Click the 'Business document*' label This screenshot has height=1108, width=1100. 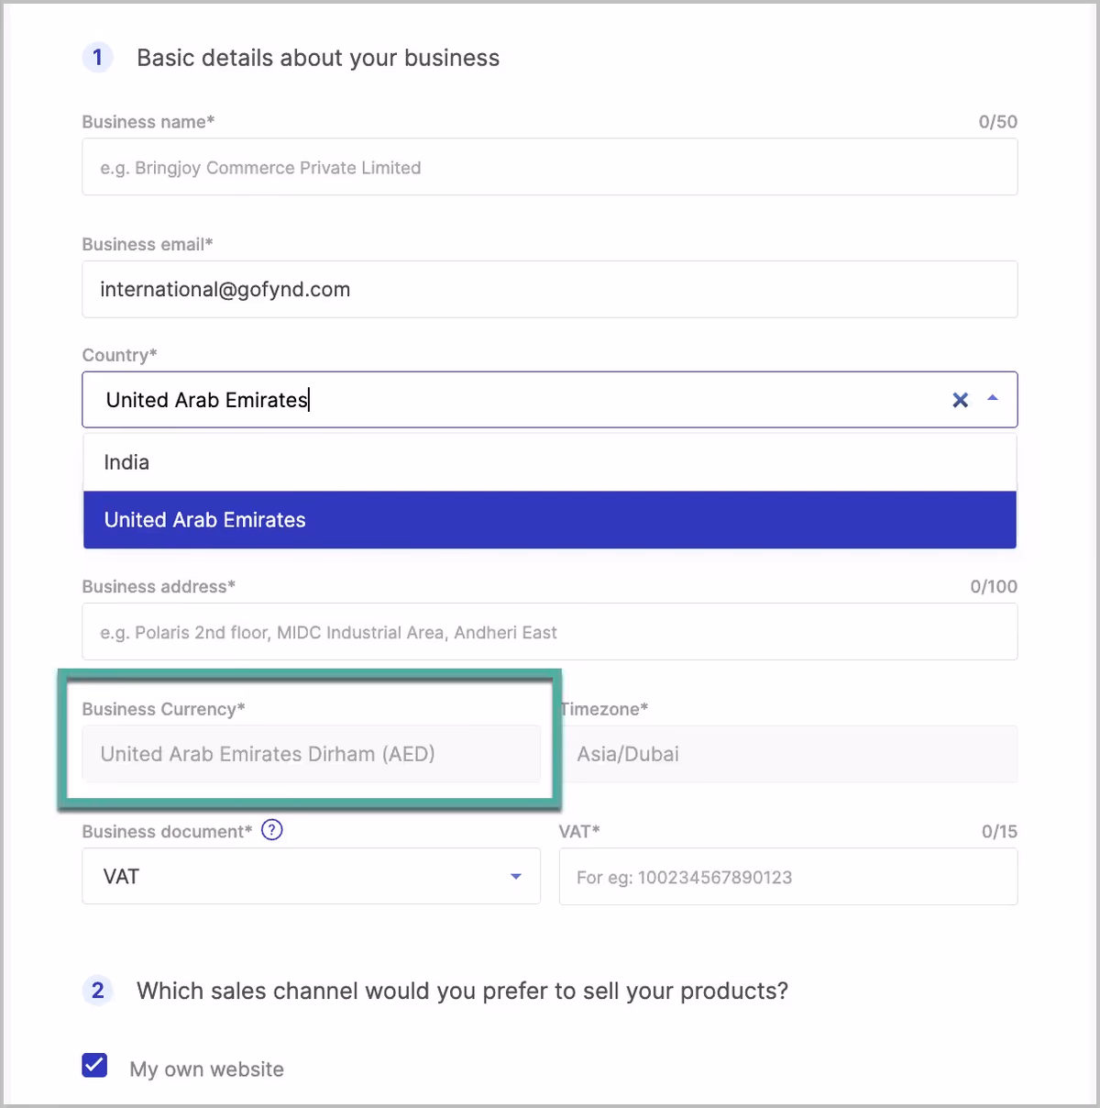(x=167, y=832)
